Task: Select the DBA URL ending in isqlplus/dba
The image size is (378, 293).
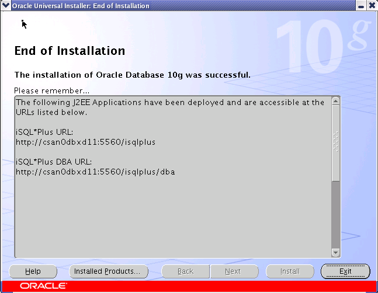Action: pos(95,172)
